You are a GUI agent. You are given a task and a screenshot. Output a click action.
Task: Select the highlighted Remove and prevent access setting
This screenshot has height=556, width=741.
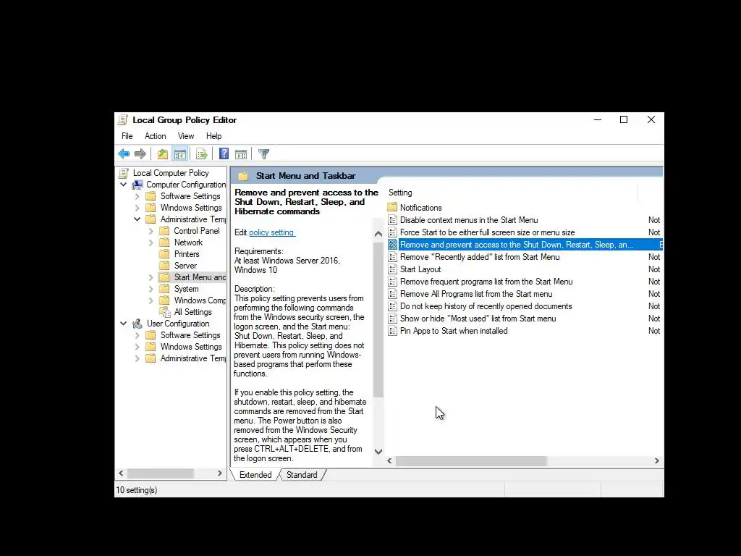pos(525,245)
